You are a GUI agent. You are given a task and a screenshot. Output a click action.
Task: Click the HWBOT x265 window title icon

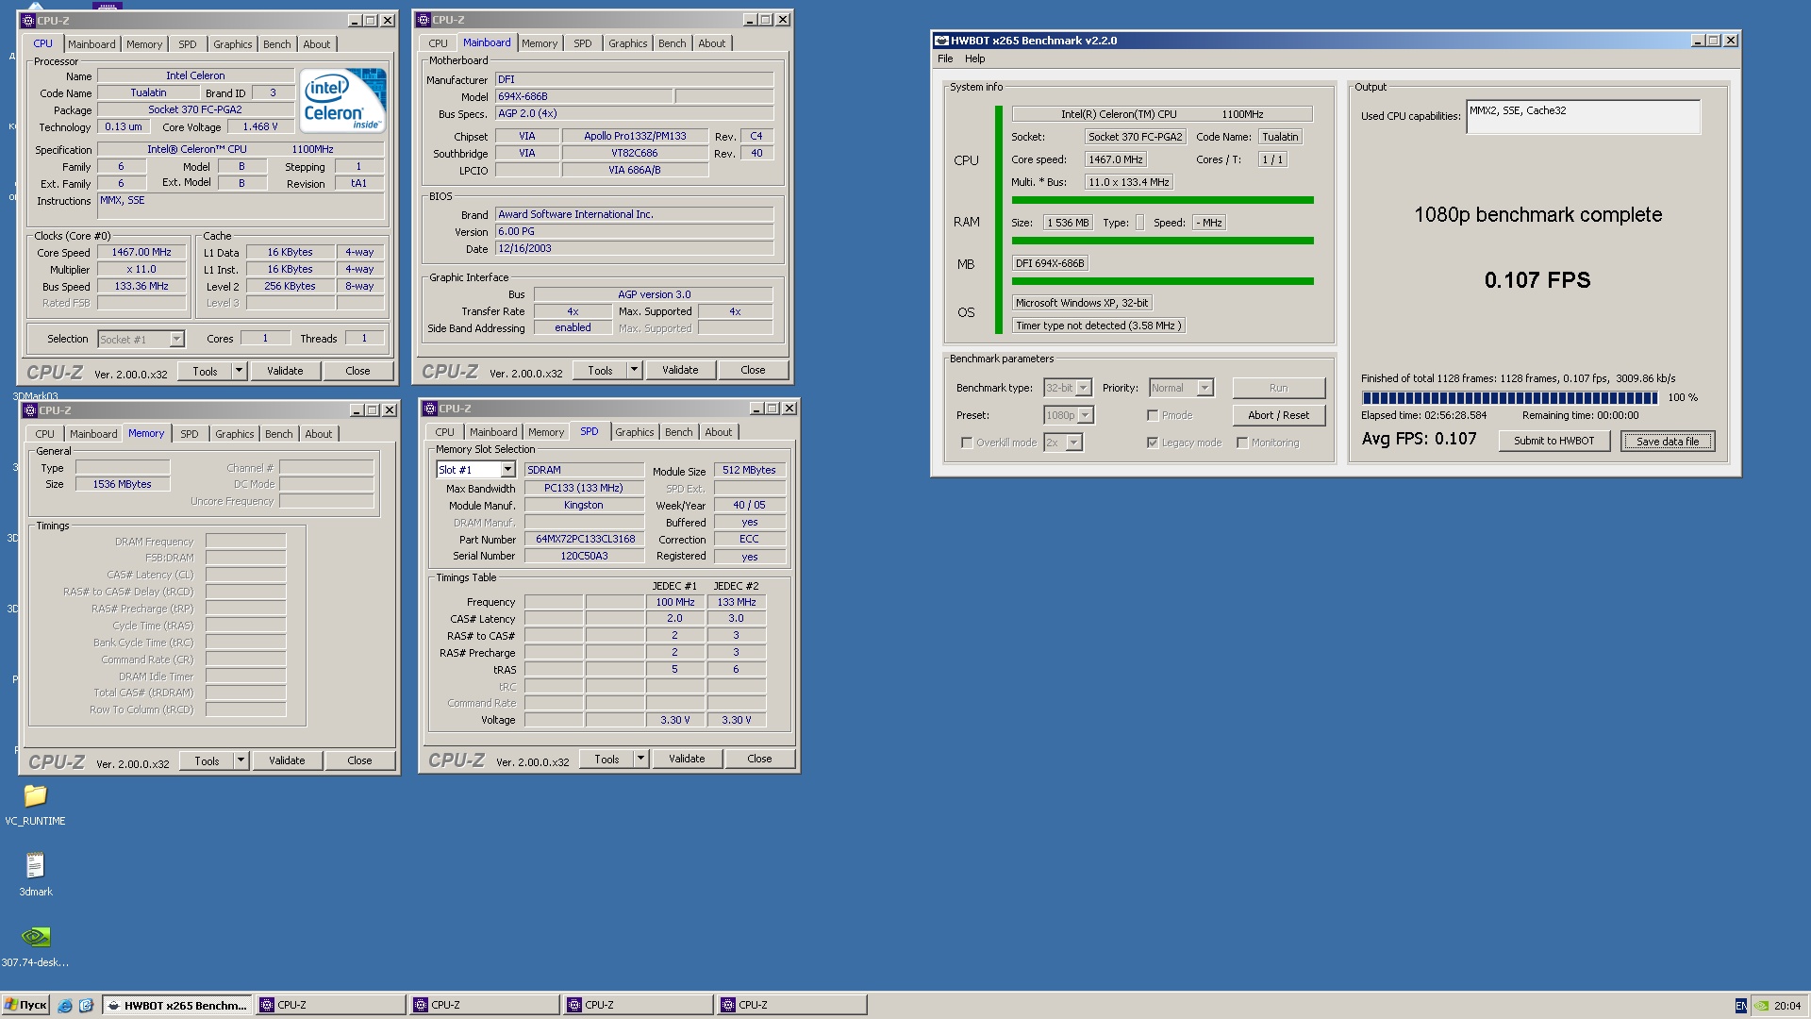pos(941,41)
